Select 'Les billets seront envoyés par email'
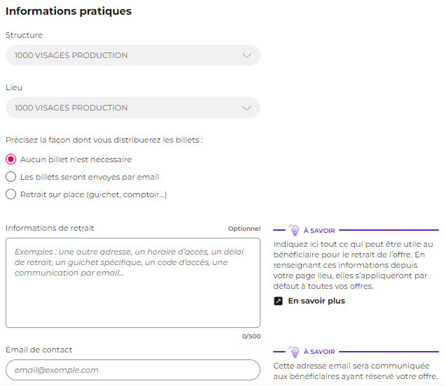Viewport: 446px width, 386px height. click(x=11, y=177)
